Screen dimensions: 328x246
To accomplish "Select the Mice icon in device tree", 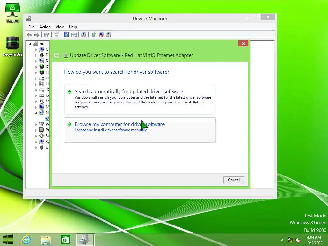I will pyautogui.click(x=42, y=101).
